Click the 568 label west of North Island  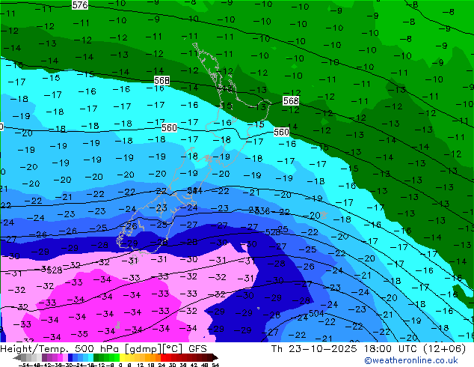161,81
